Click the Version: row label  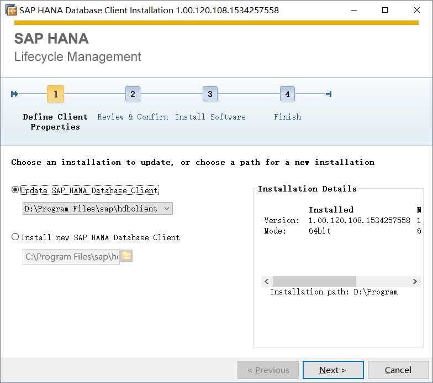coord(282,220)
